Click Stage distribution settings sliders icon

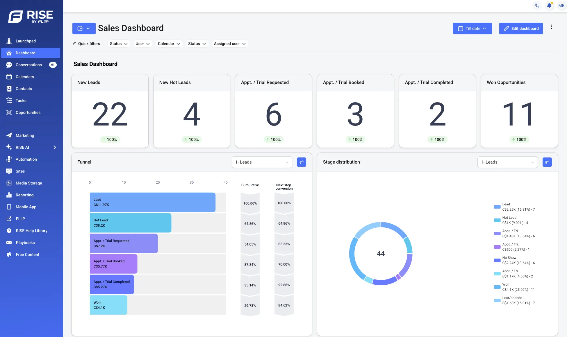point(547,162)
